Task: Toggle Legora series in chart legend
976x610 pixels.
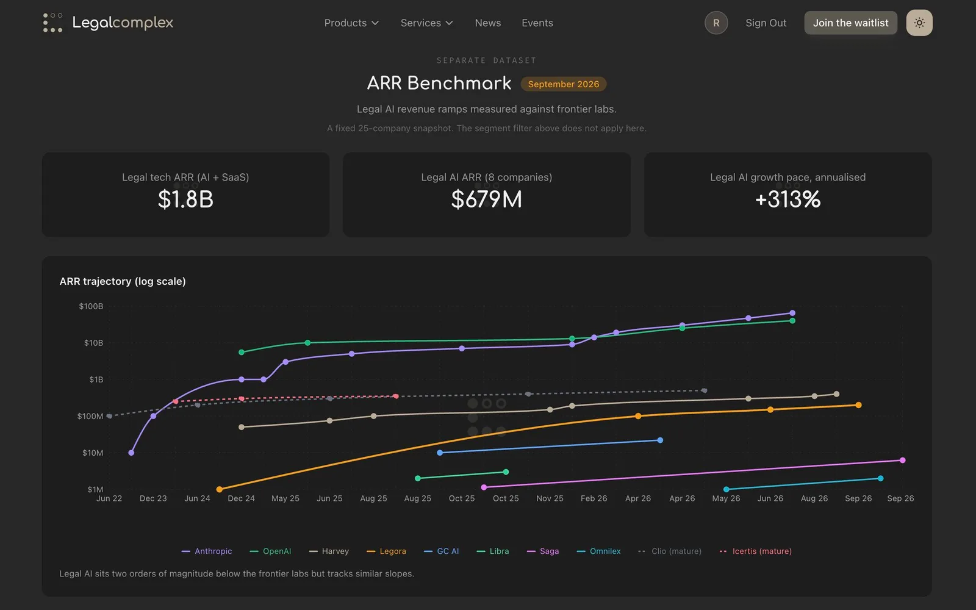Action: [x=386, y=551]
